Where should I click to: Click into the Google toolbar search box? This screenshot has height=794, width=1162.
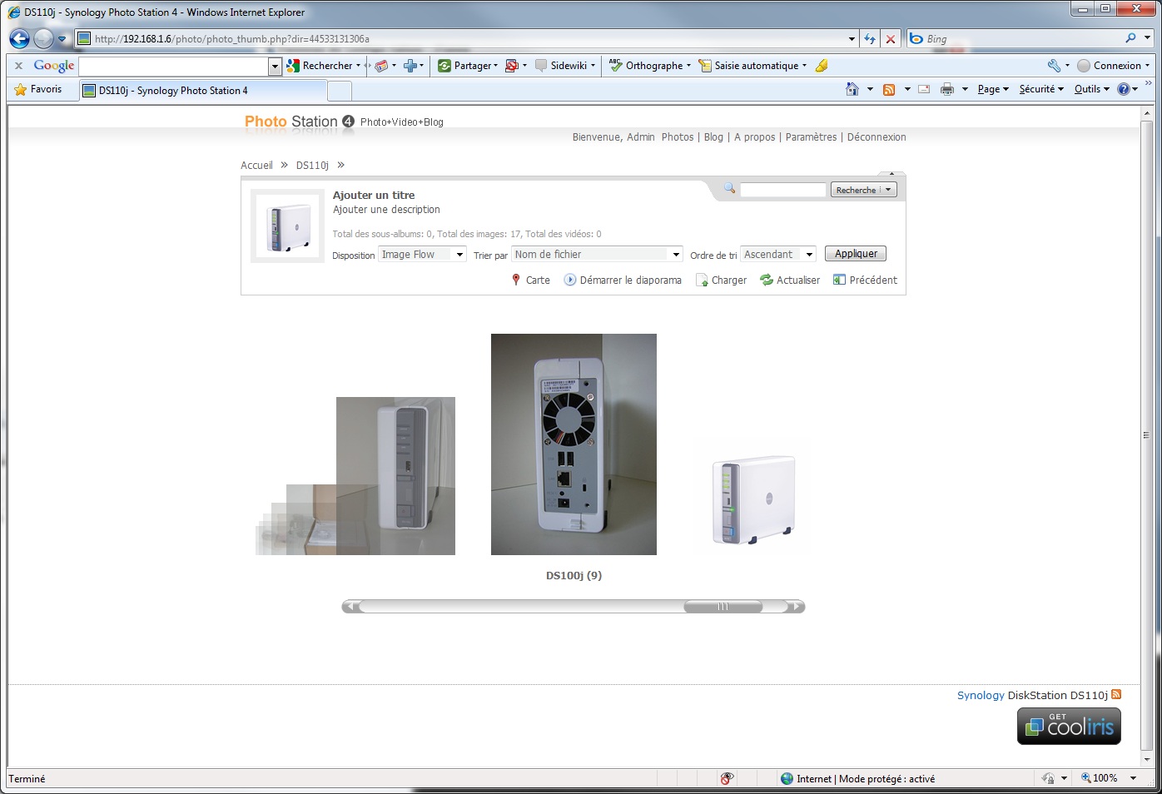pos(173,65)
